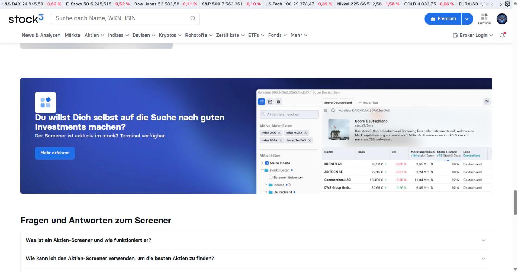518x272 pixels.
Task: Click the 'Mehr erfahren' button
Action: click(55, 153)
